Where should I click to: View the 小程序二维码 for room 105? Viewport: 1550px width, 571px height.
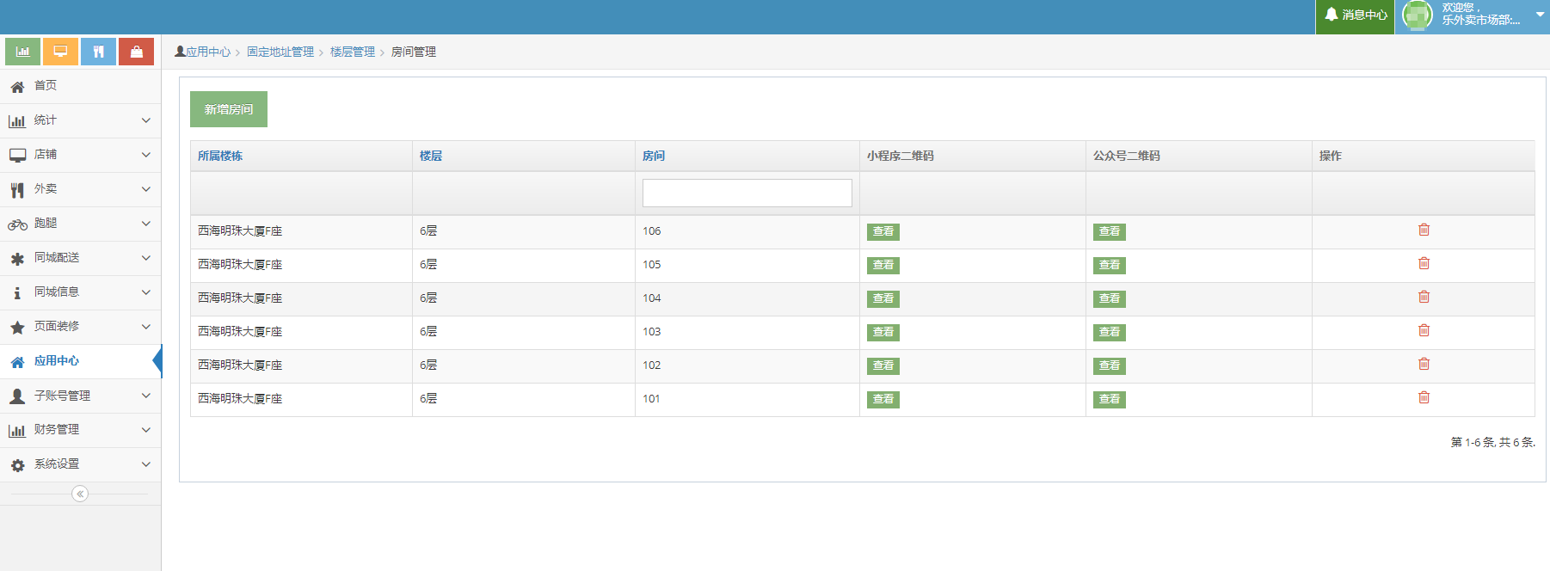coord(883,265)
